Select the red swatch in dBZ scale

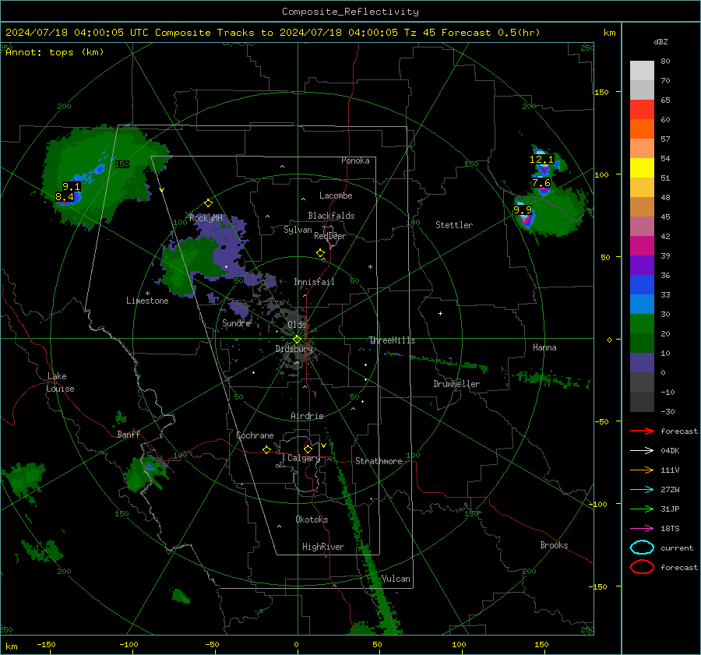642,110
